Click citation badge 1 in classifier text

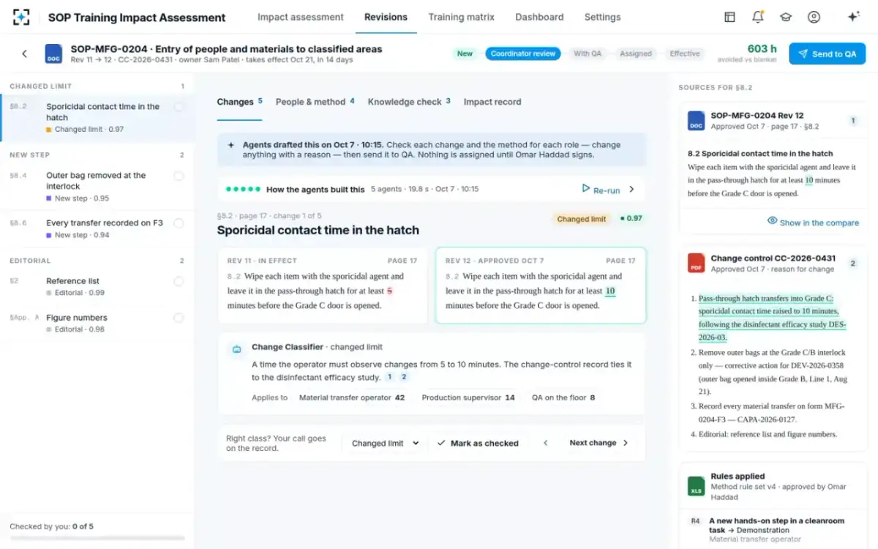click(x=389, y=377)
